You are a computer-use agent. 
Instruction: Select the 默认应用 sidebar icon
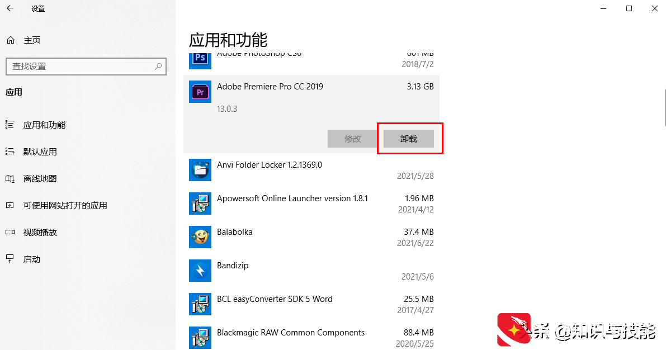(x=10, y=152)
